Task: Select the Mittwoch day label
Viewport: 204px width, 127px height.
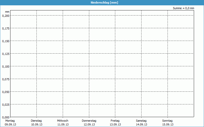Action: [63, 121]
